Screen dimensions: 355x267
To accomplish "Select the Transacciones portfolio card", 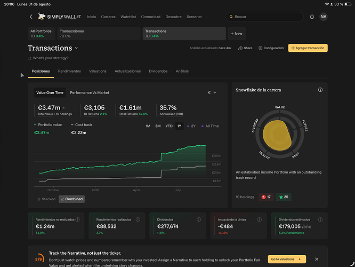I will [99, 34].
